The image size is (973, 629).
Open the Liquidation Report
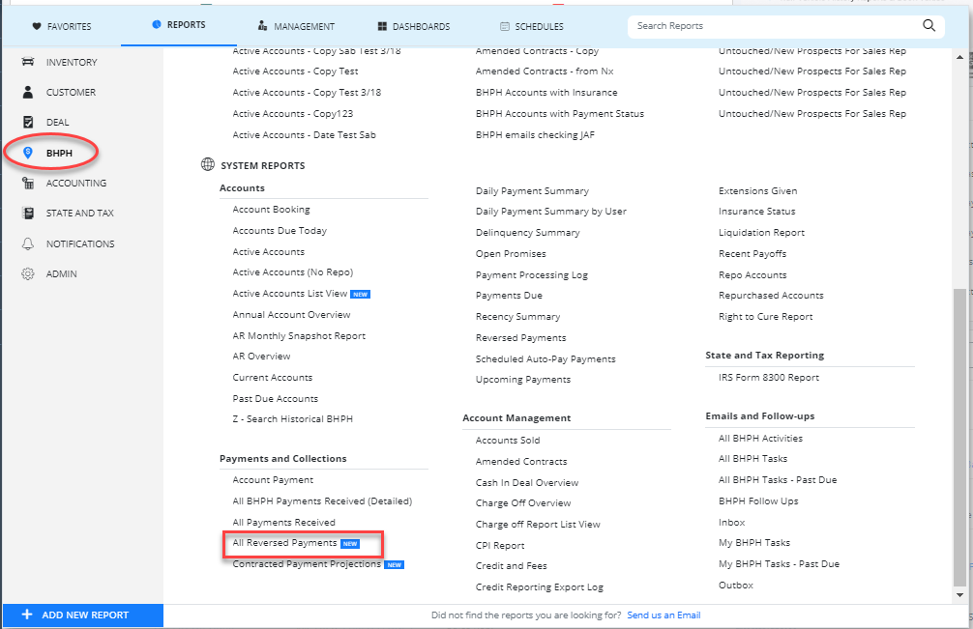761,233
